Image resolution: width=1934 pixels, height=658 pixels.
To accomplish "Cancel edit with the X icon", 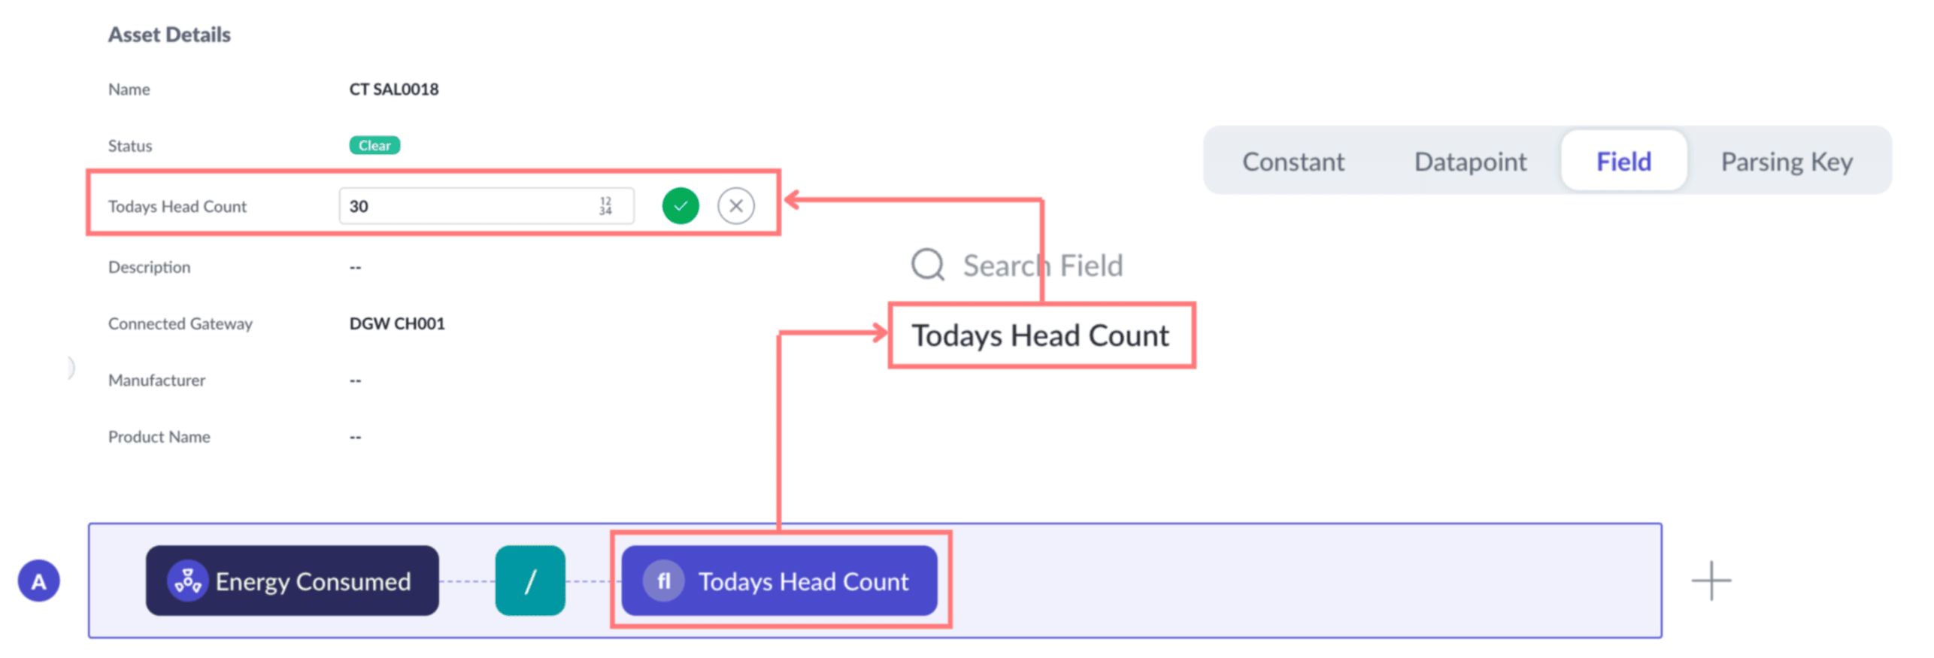I will point(735,205).
